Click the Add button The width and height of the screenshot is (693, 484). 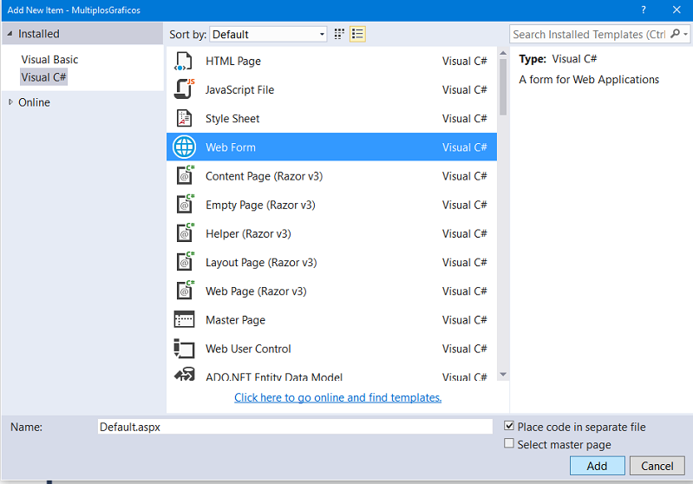point(597,466)
